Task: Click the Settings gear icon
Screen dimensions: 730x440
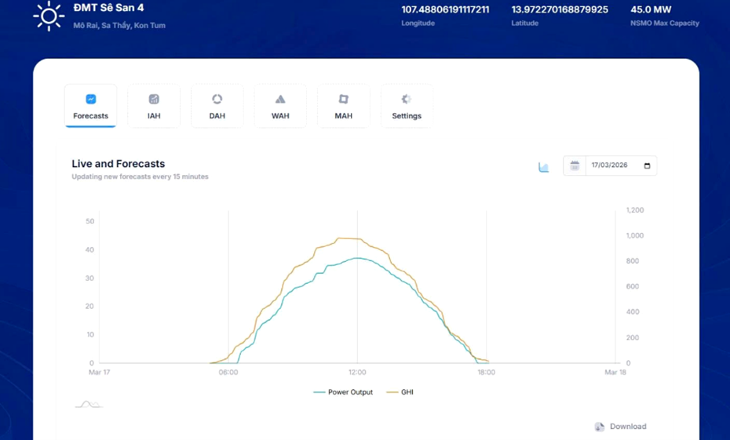Action: [x=407, y=99]
